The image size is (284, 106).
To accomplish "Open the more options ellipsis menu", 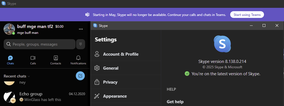I will coord(81,29).
